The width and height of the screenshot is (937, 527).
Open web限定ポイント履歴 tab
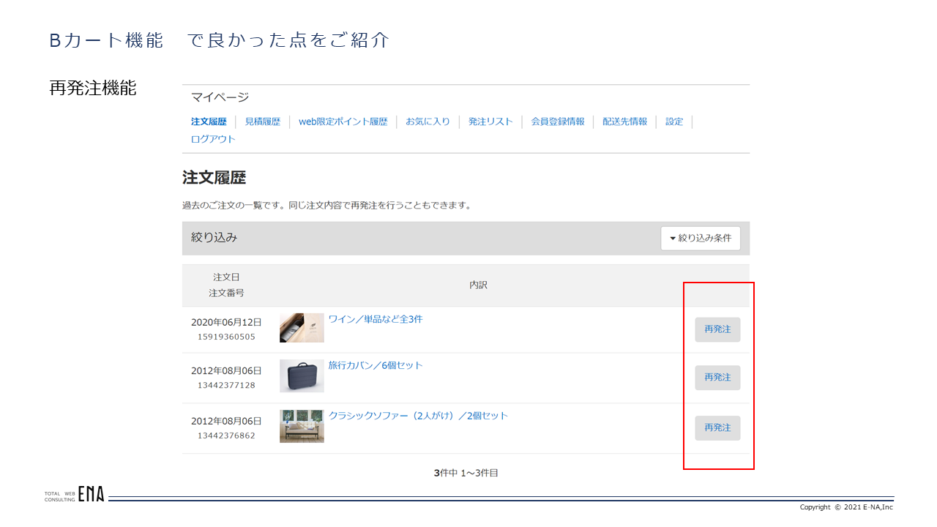pyautogui.click(x=343, y=122)
